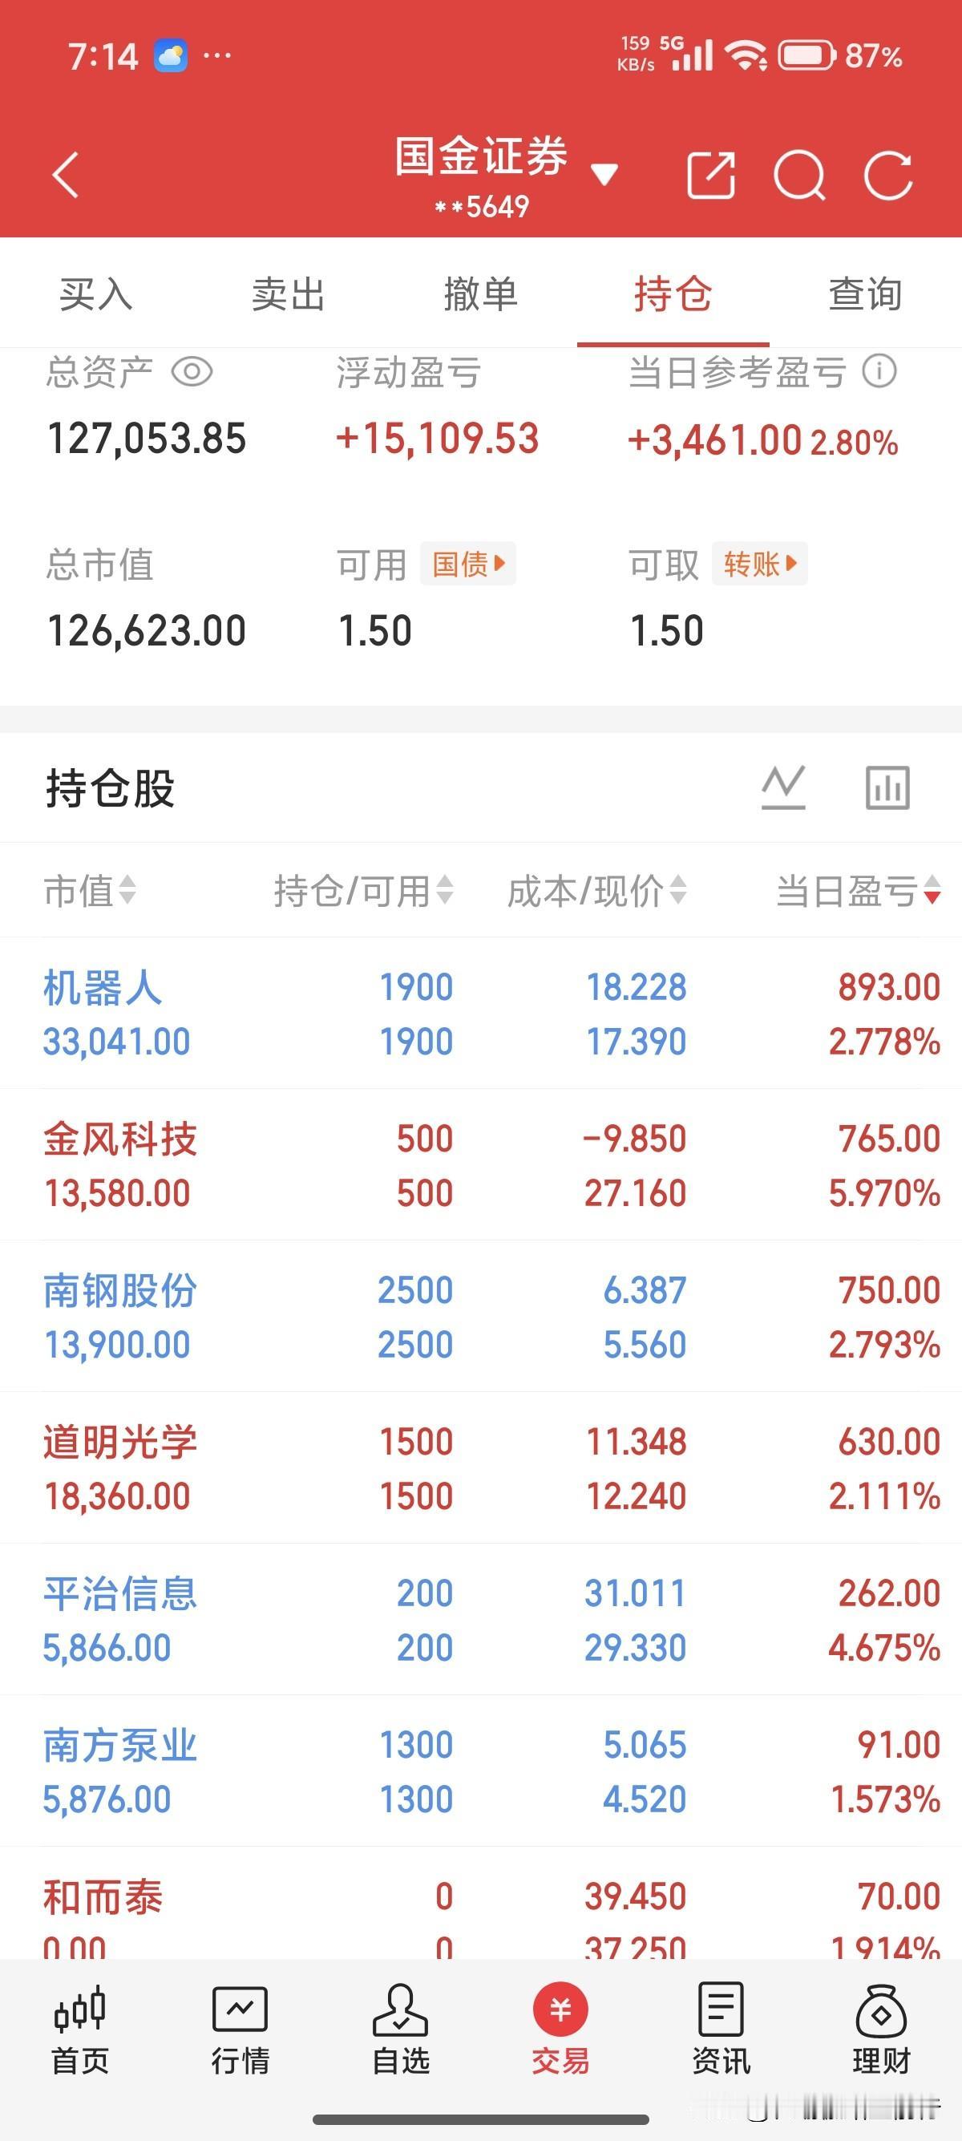Tap the info icon beside 当日参考盈亏
Screen dimensions: 962x2141
879,370
